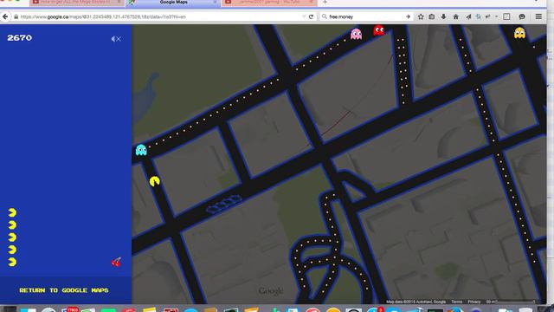Mute or unmute the Pac-Man game sound

(116, 39)
